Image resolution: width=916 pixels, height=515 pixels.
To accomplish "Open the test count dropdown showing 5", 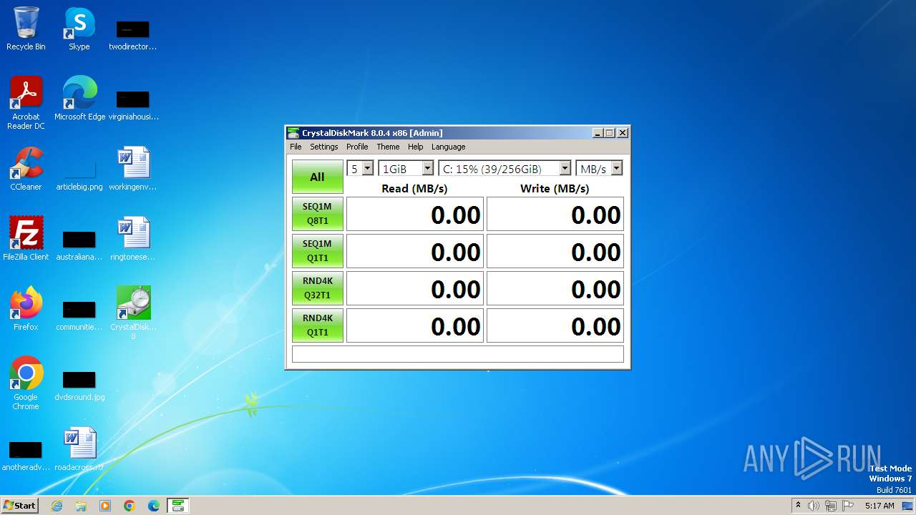I will click(x=360, y=169).
